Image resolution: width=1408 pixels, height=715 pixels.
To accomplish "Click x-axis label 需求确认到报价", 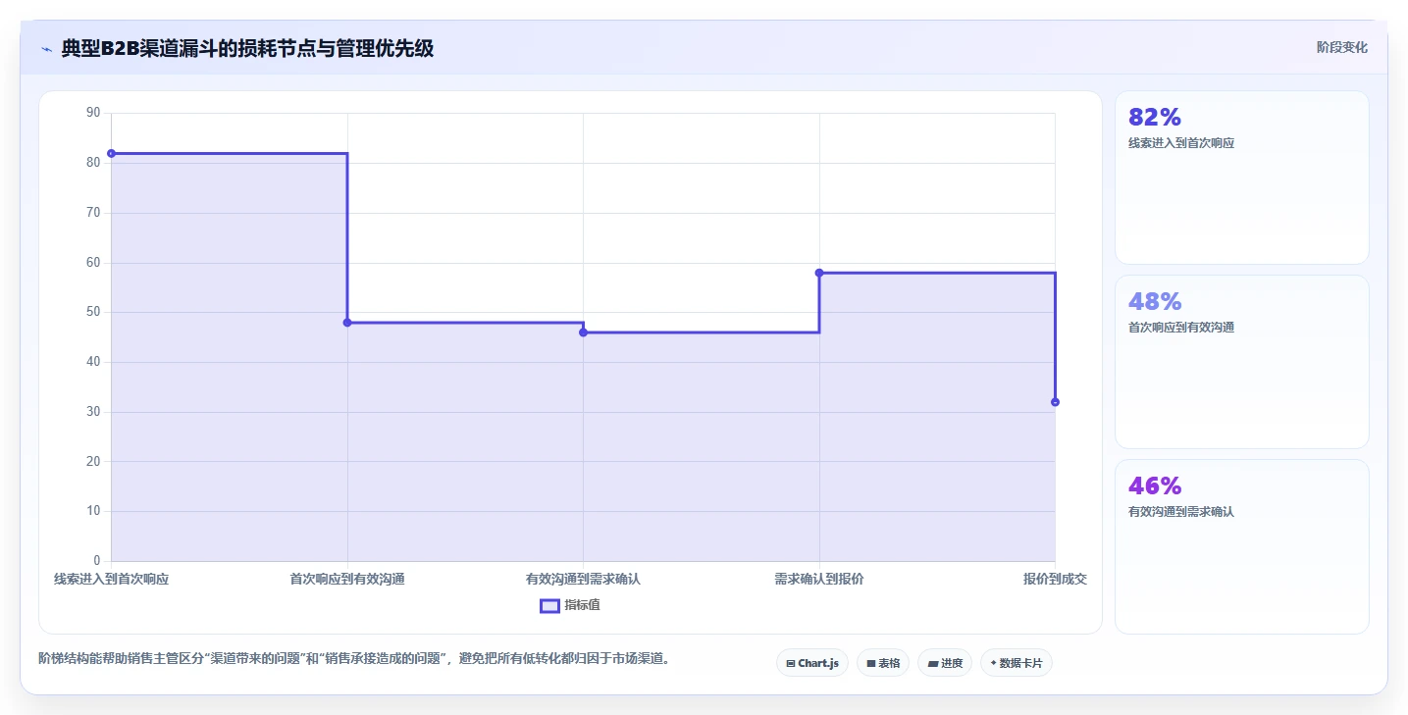I will pyautogui.click(x=819, y=580).
